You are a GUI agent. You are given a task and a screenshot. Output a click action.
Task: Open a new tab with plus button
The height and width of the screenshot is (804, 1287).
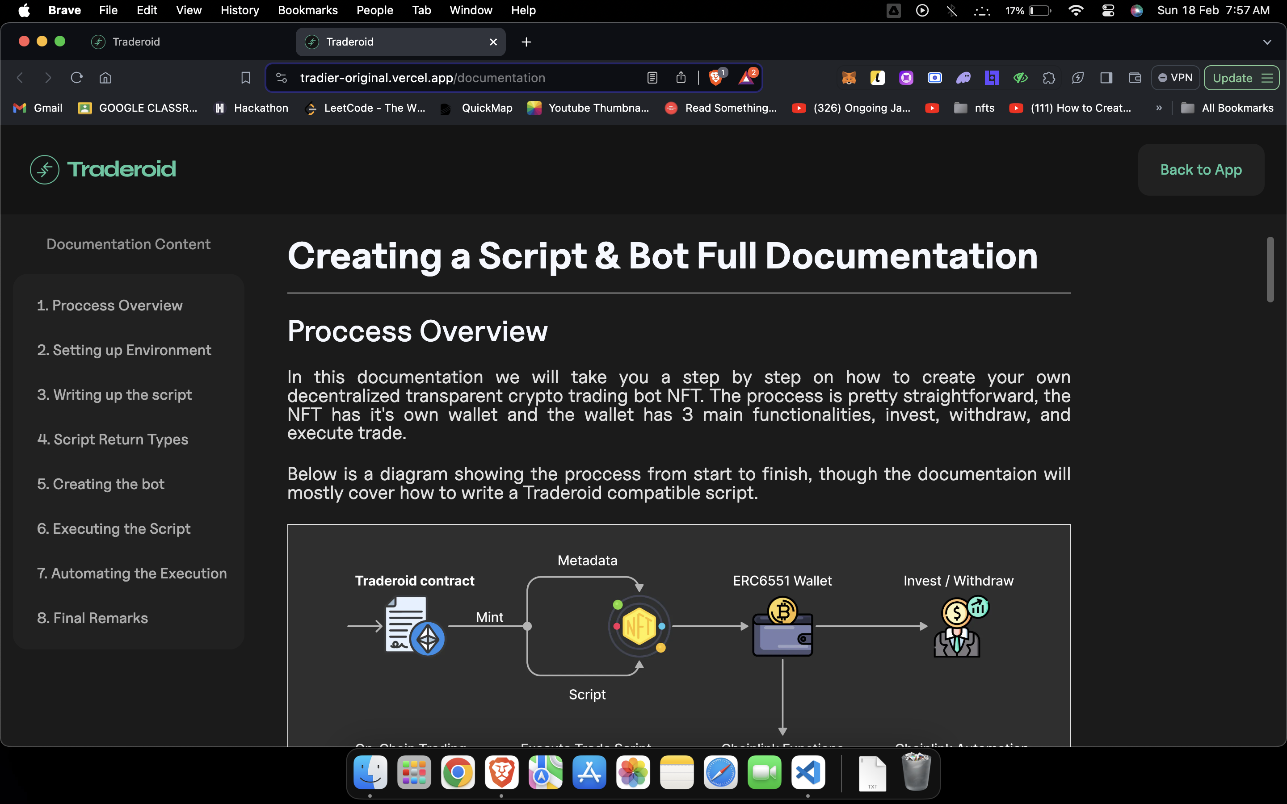coord(526,42)
